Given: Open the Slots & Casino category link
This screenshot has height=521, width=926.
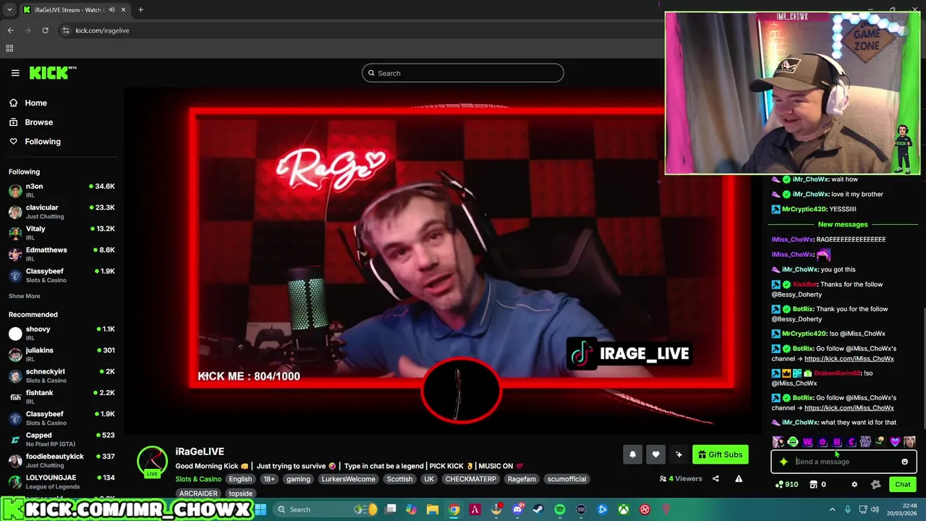Looking at the screenshot, I should (198, 479).
